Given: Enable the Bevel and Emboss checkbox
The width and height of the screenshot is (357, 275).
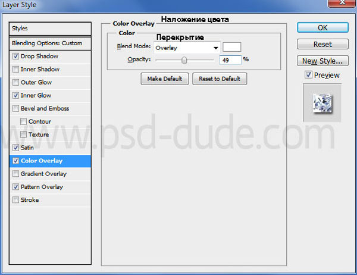Looking at the screenshot, I should pyautogui.click(x=15, y=109).
